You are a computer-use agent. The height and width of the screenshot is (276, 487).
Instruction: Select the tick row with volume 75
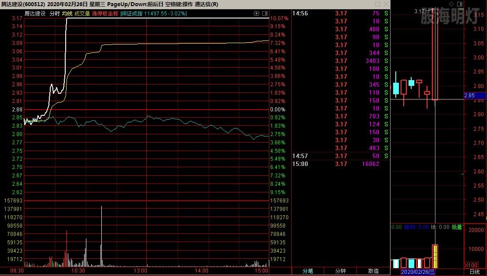(340, 13)
